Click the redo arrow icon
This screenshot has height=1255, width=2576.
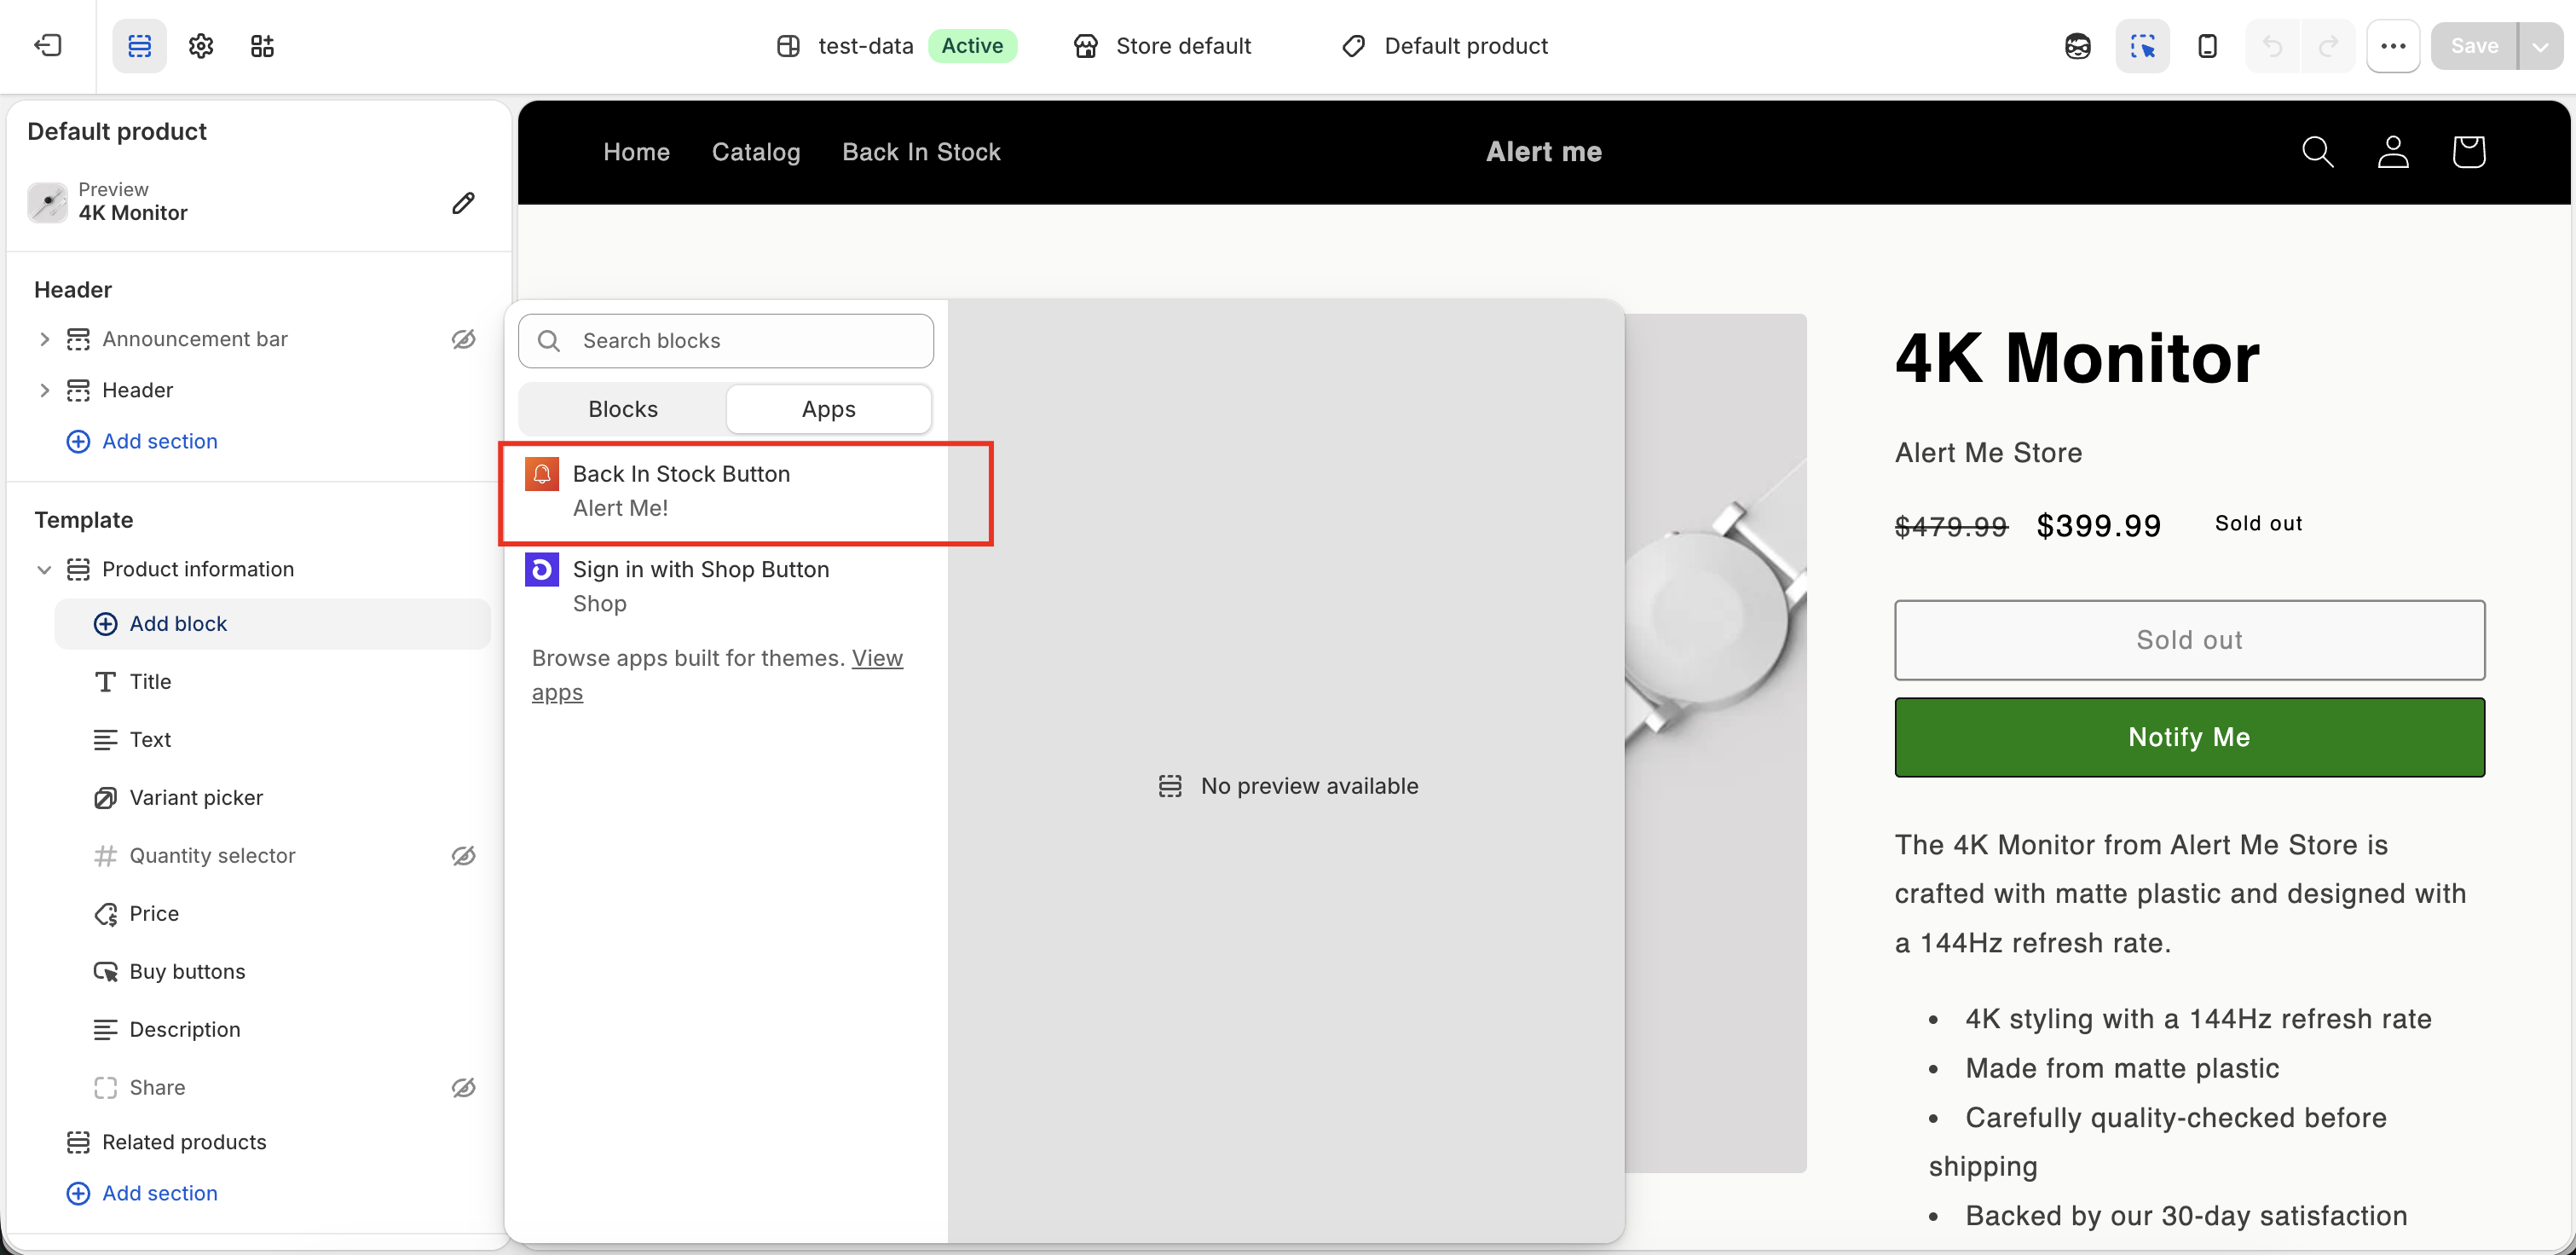(2329, 45)
